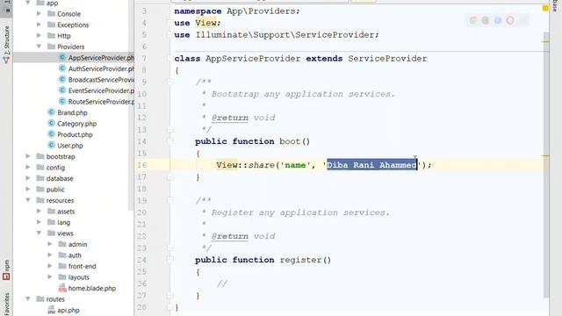Click line number 7 in the gutter

(x=144, y=59)
